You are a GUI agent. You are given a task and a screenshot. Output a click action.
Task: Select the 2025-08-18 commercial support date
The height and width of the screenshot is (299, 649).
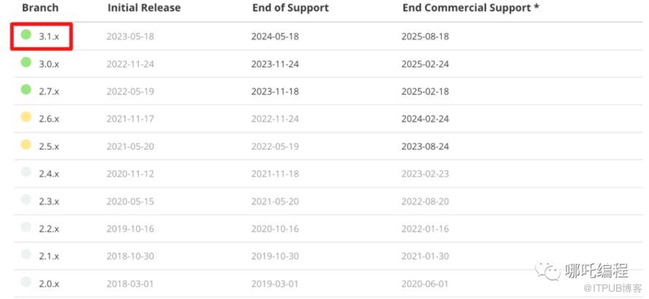(x=425, y=36)
